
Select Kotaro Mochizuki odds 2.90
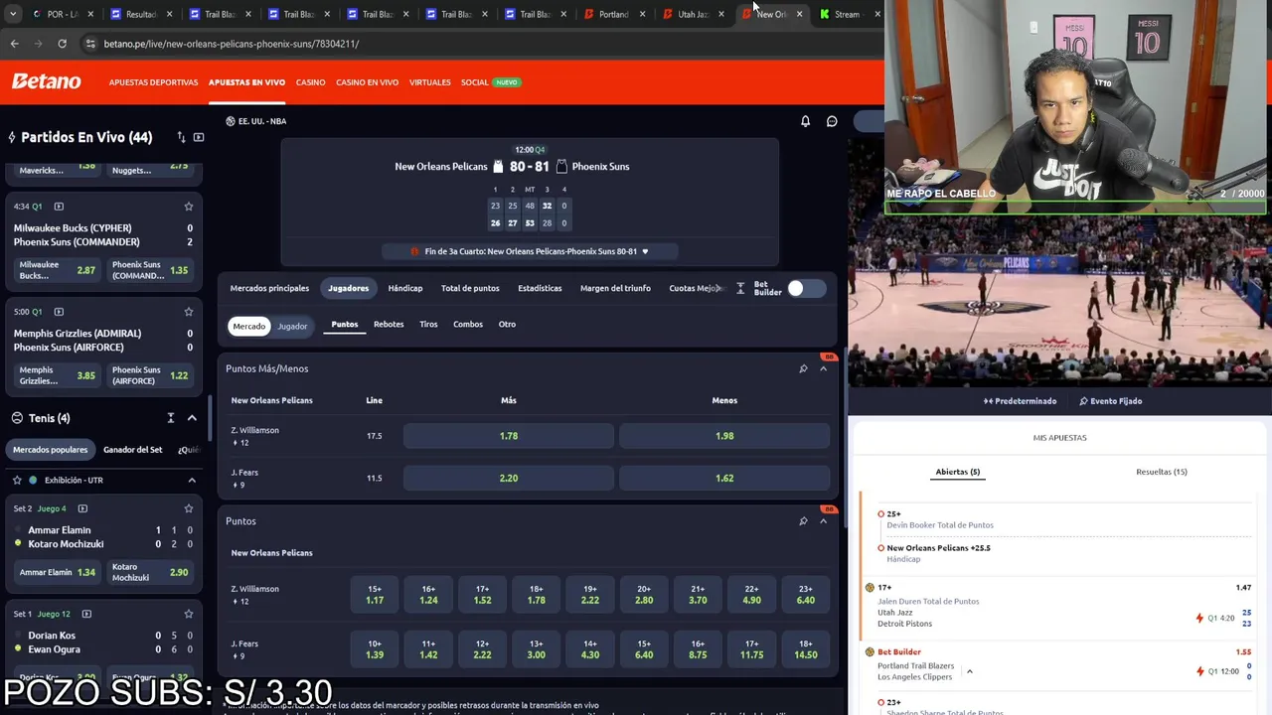coord(150,572)
